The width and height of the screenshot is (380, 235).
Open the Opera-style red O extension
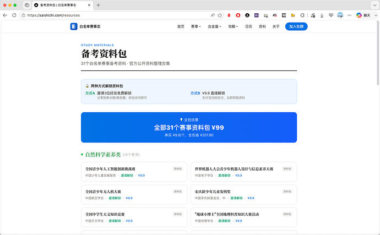[238, 15]
